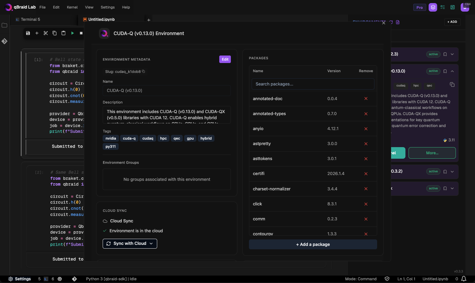Open the quantum jobs checklist icon
The height and width of the screenshot is (283, 475).
coord(443,7)
